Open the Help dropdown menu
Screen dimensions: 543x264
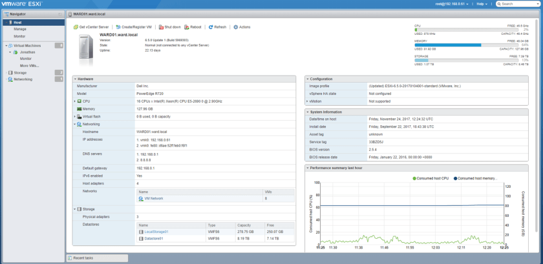pyautogui.click(x=482, y=4)
